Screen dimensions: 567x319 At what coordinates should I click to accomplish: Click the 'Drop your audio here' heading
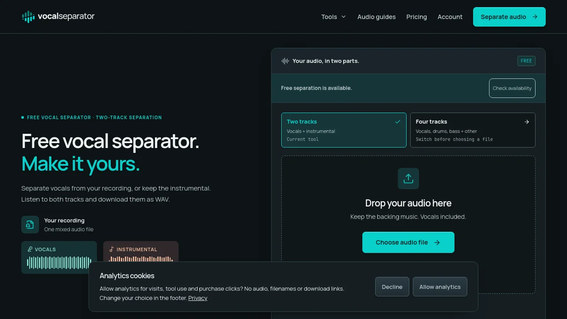(x=408, y=203)
